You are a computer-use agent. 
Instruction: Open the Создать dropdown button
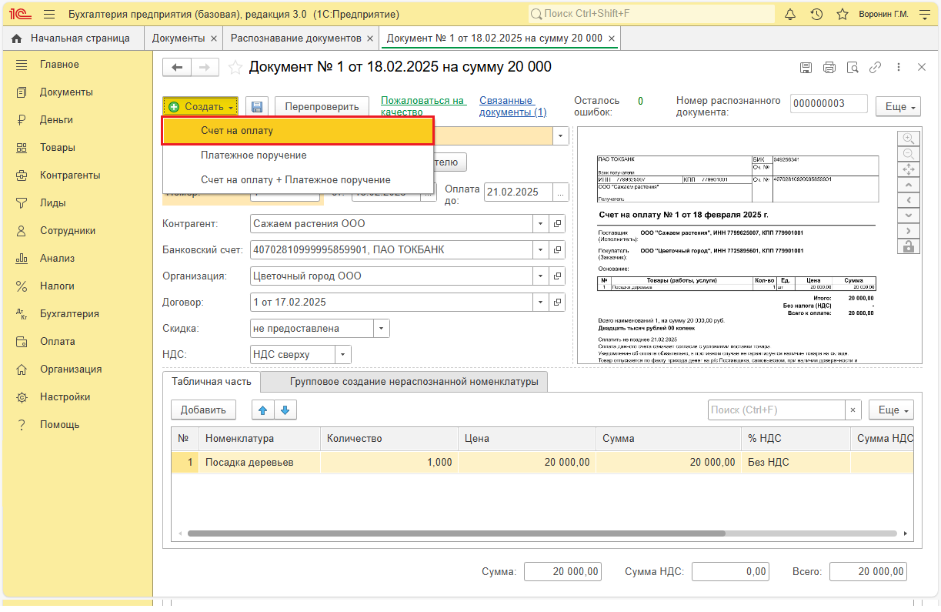coord(200,107)
